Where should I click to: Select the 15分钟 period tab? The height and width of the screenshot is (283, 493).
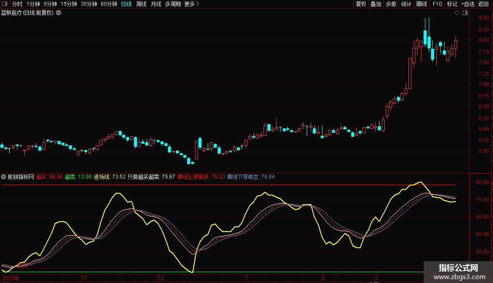(69, 4)
